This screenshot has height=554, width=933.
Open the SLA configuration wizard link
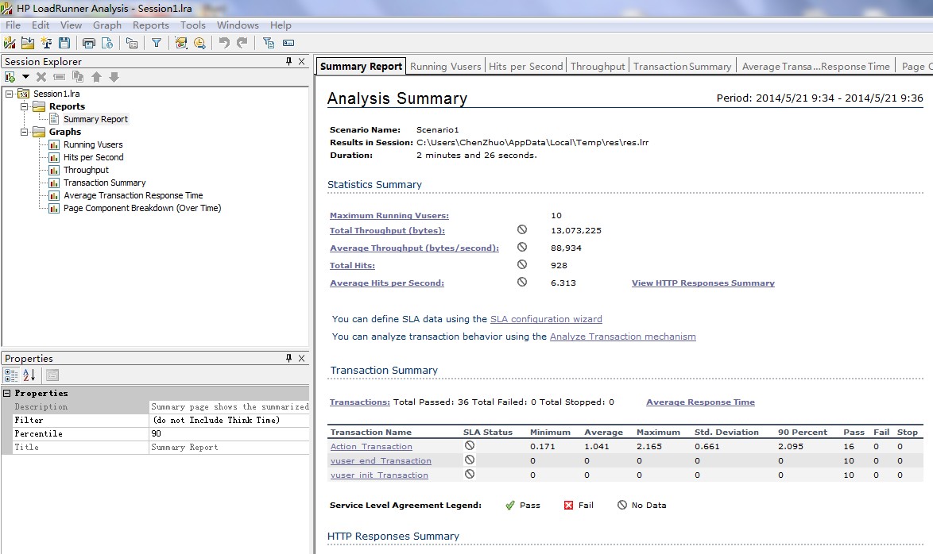point(546,318)
